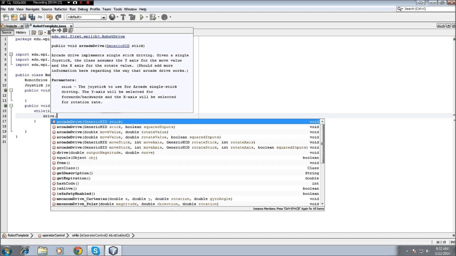Open the Navigate menu
The width and height of the screenshot is (456, 256).
[32, 9]
